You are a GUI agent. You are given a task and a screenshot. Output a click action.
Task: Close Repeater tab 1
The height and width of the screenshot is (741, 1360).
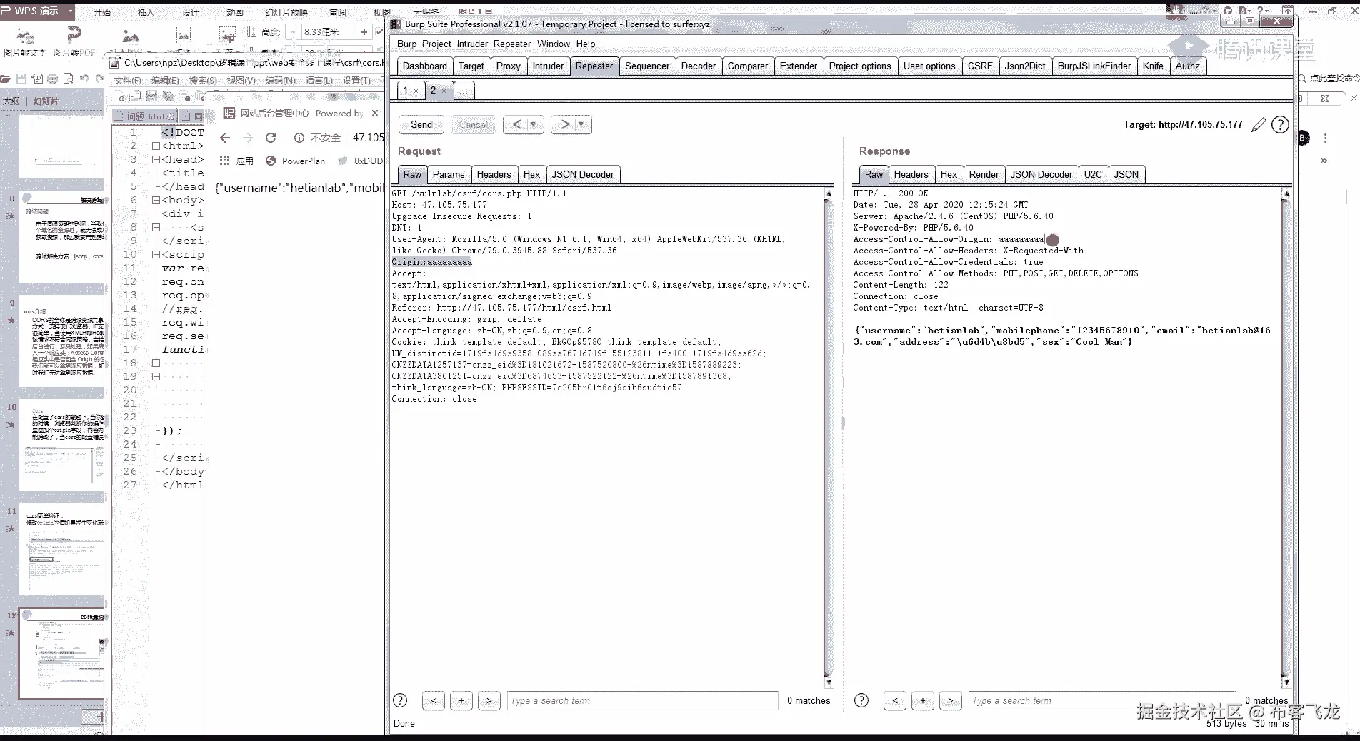[x=416, y=91]
